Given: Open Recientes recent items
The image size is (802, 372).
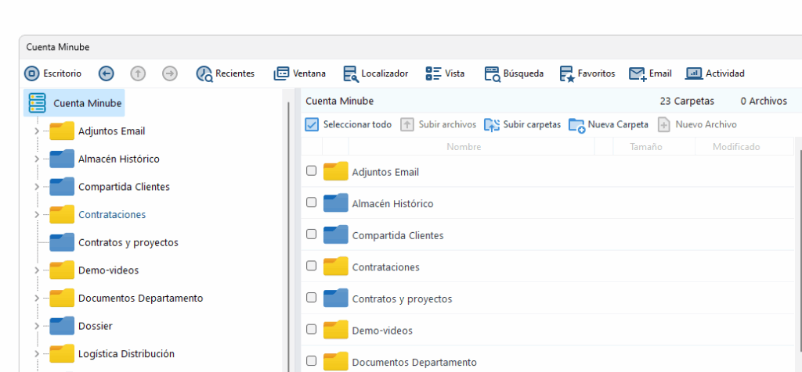Looking at the screenshot, I should pos(225,73).
